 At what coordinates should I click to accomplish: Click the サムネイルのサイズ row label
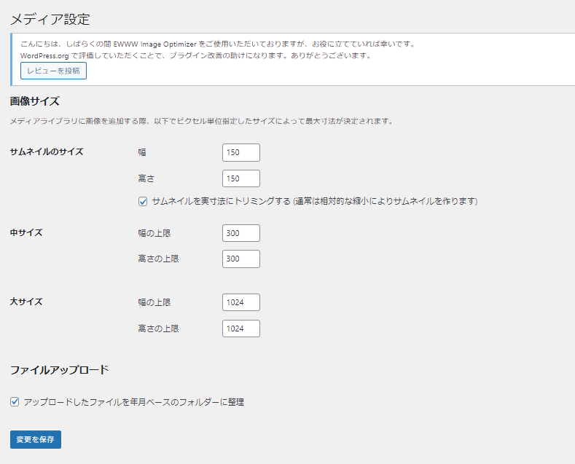[x=47, y=152]
